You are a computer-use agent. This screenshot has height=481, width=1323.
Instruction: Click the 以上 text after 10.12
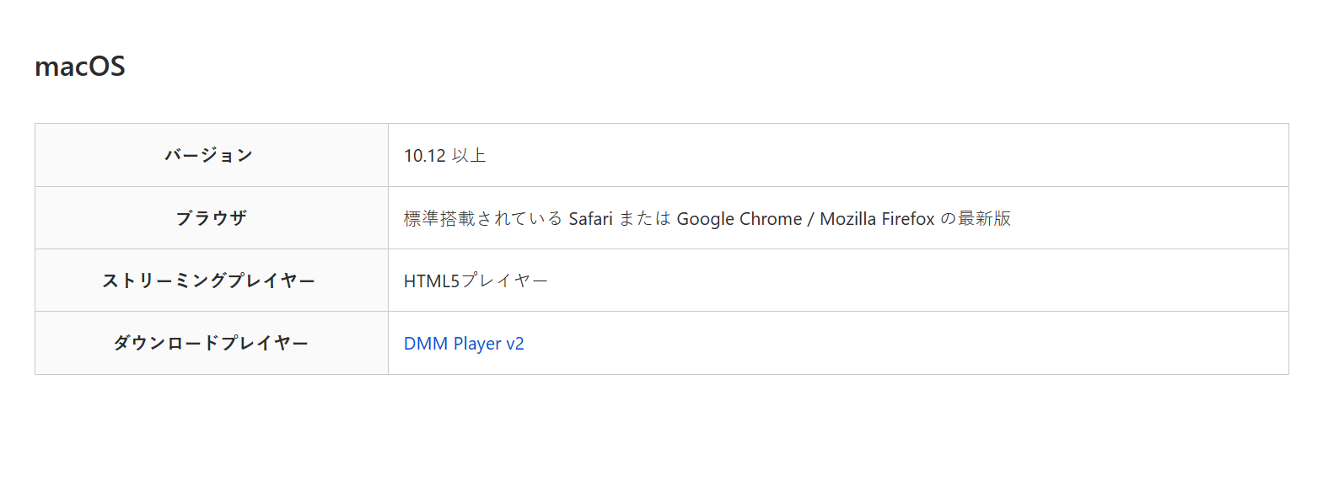pos(469,156)
